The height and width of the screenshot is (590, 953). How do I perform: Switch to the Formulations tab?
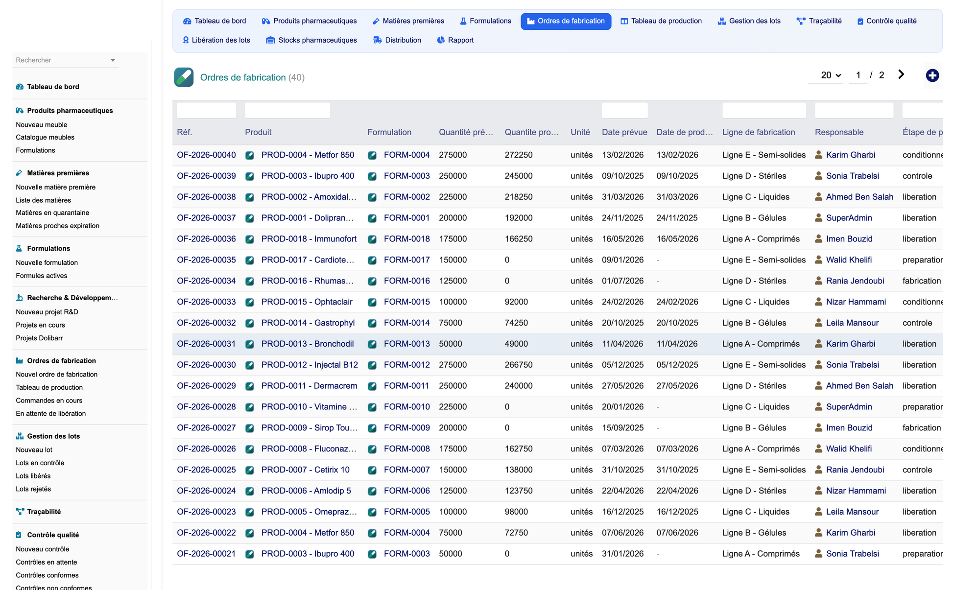click(x=485, y=21)
